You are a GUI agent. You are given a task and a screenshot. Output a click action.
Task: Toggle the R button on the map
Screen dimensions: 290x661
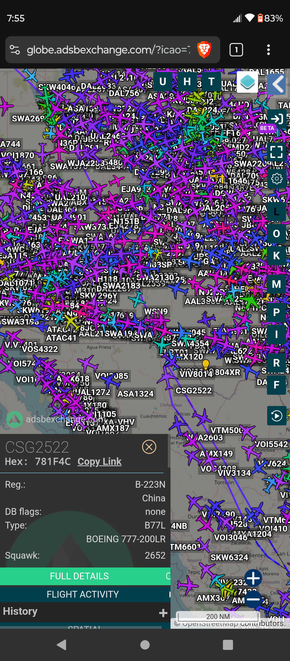click(x=277, y=363)
